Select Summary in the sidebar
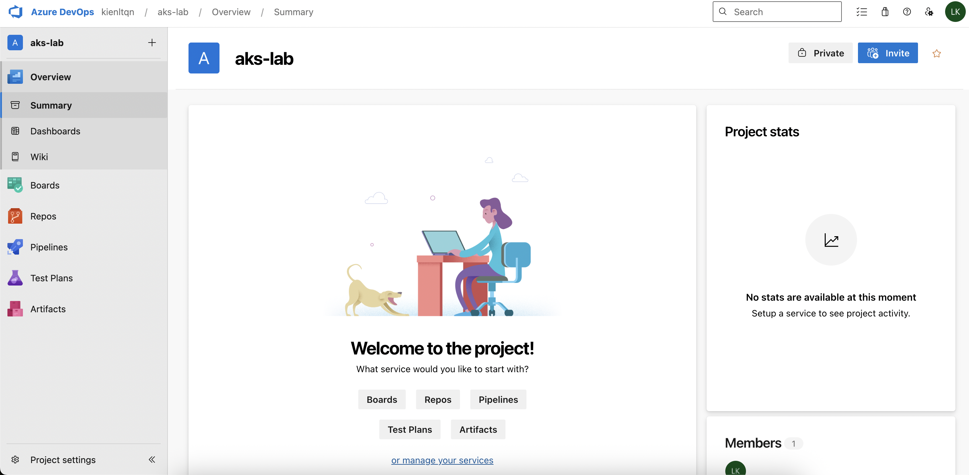Image resolution: width=969 pixels, height=475 pixels. coord(84,105)
